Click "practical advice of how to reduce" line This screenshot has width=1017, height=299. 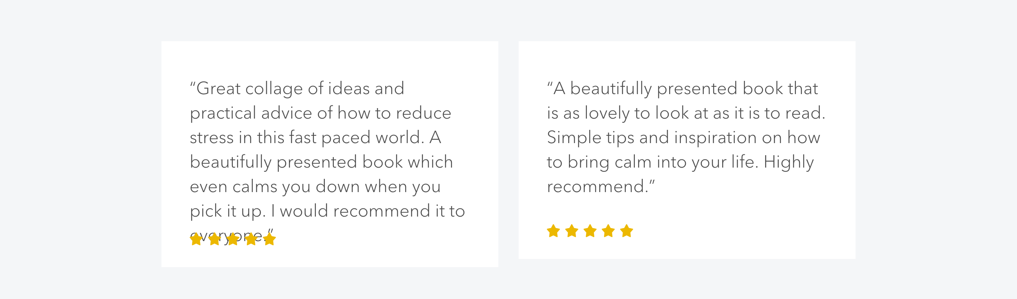tap(321, 113)
